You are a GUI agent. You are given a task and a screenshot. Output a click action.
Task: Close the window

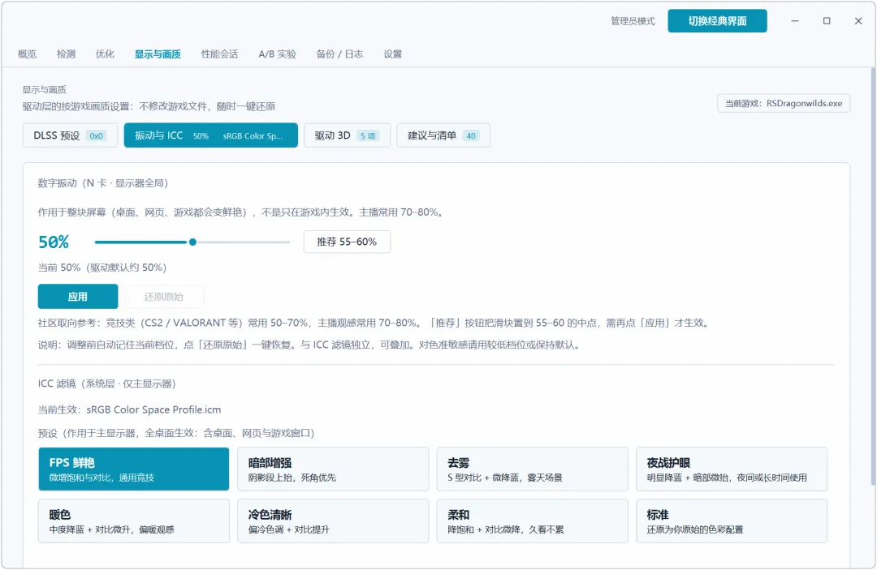(858, 21)
